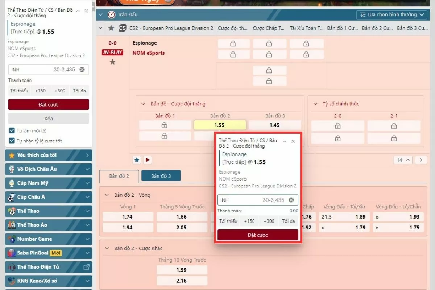The width and height of the screenshot is (435, 290).
Task: Click Đặt cược in popup bet slip
Action: click(258, 235)
